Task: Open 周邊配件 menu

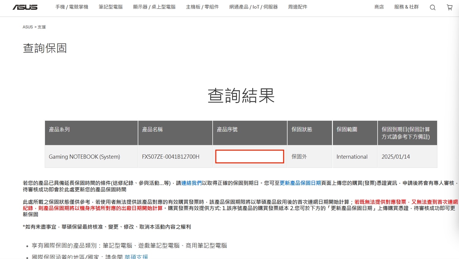Action: tap(298, 7)
